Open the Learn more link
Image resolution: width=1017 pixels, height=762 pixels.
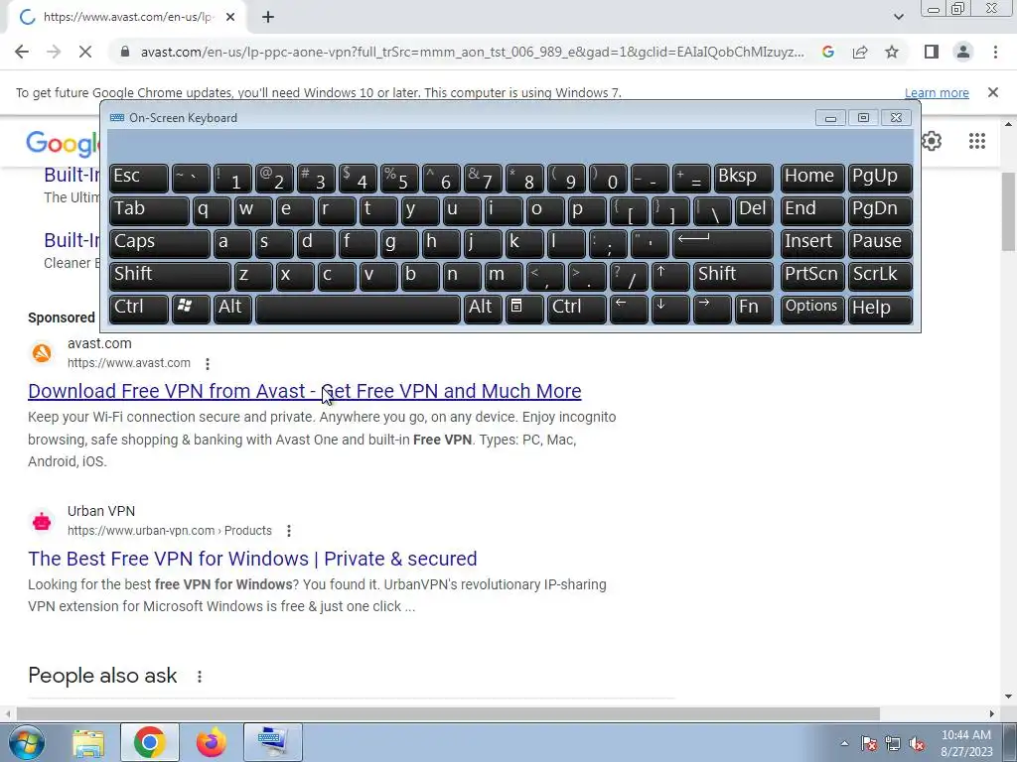pyautogui.click(x=937, y=92)
